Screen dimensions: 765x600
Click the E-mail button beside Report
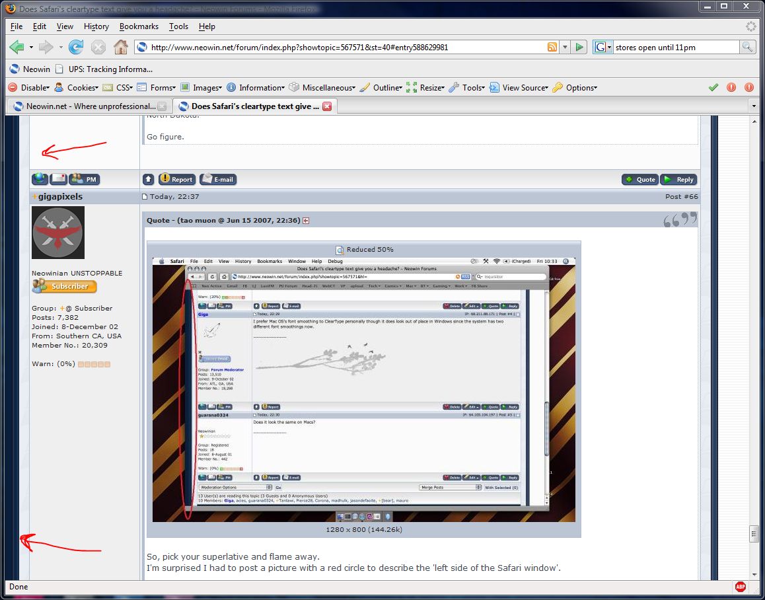tap(218, 179)
